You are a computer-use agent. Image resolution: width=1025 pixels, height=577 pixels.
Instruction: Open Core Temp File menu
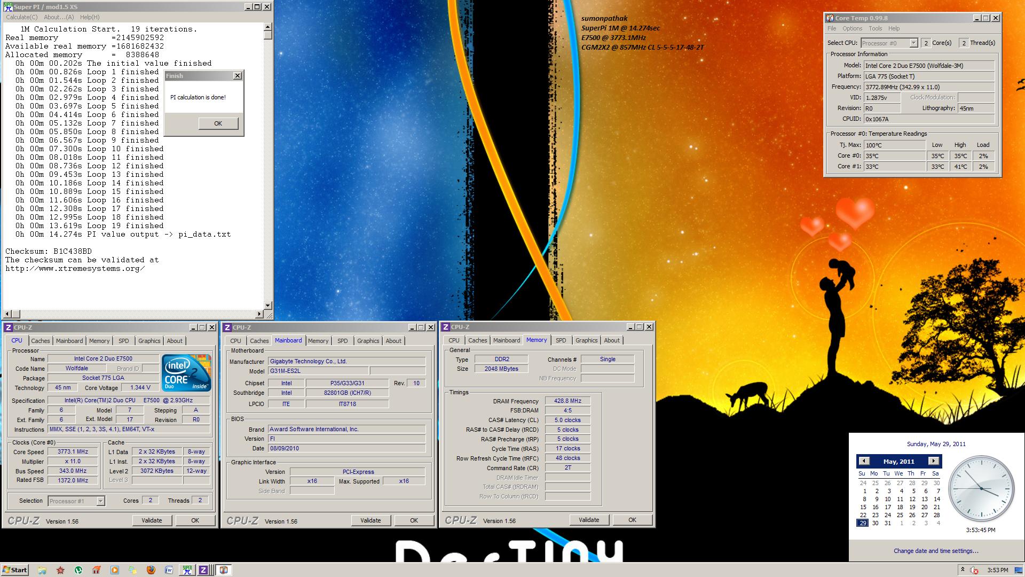(832, 28)
